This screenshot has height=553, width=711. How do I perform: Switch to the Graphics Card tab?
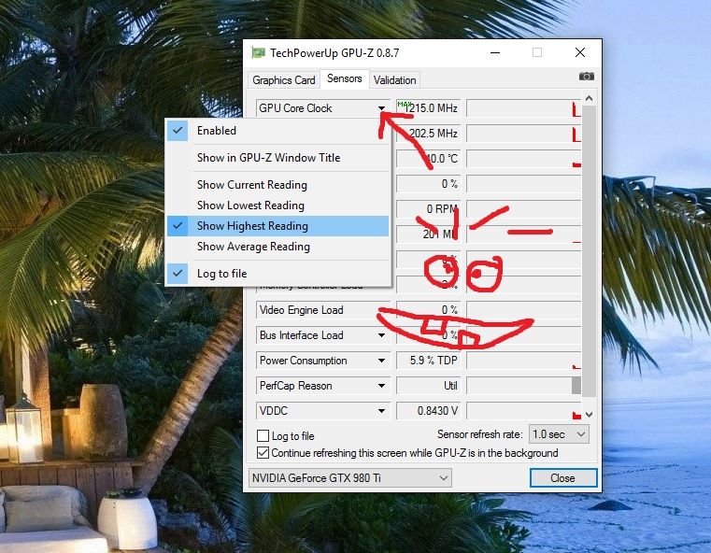(283, 79)
